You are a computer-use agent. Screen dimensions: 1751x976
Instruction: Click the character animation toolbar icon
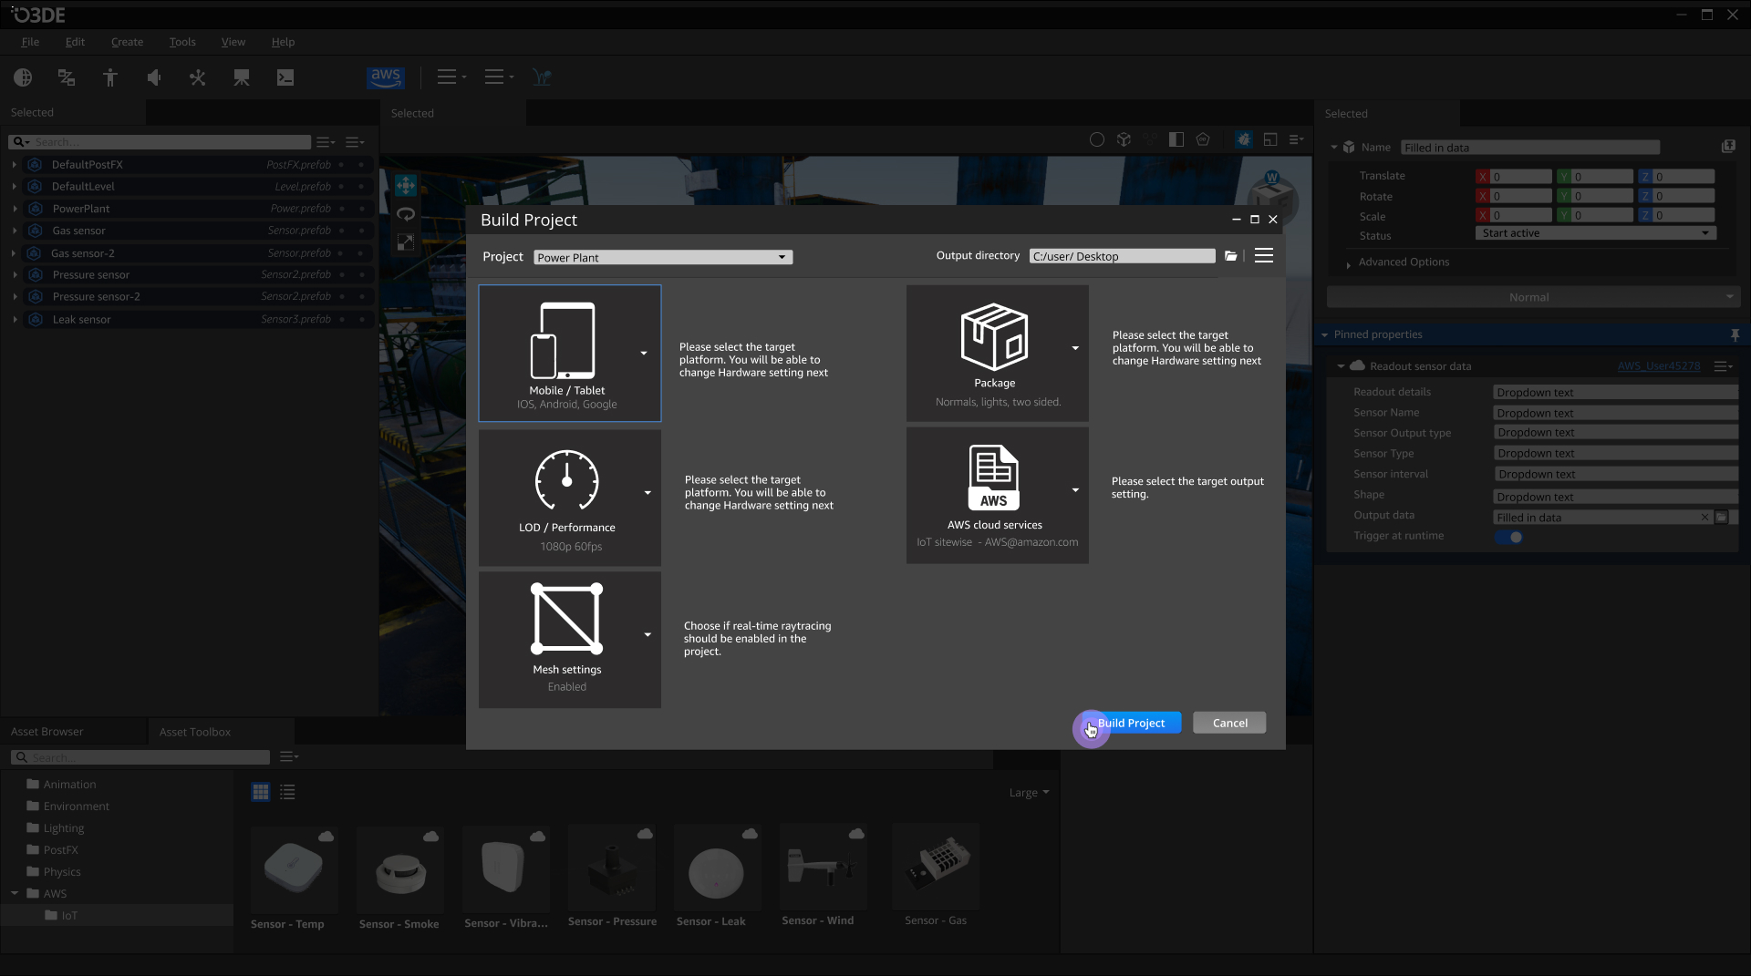tap(110, 78)
